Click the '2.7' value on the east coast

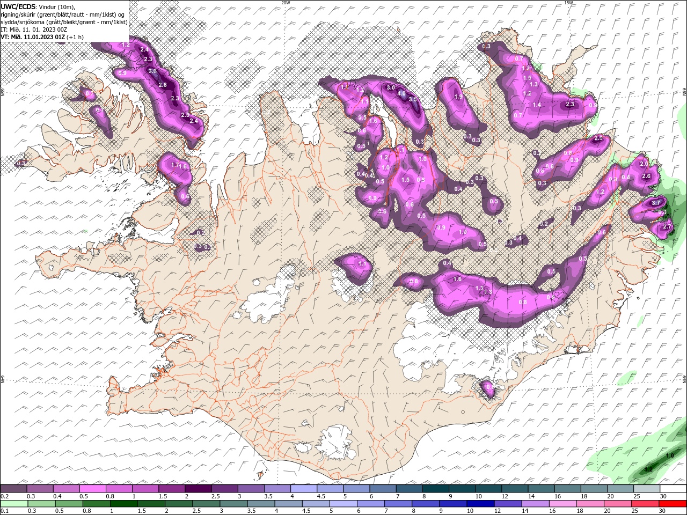point(667,227)
